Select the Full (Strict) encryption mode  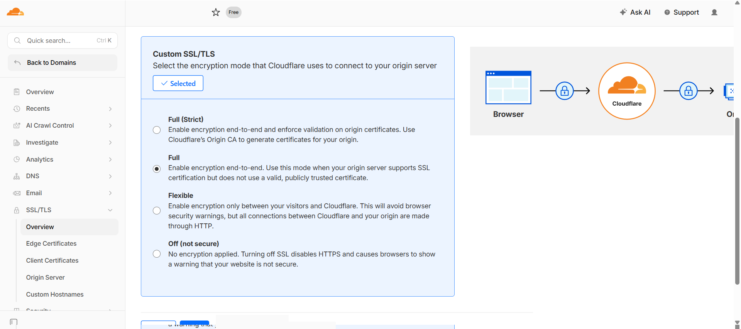click(x=157, y=130)
